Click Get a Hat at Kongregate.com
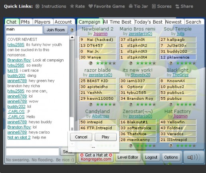 click(96, 157)
